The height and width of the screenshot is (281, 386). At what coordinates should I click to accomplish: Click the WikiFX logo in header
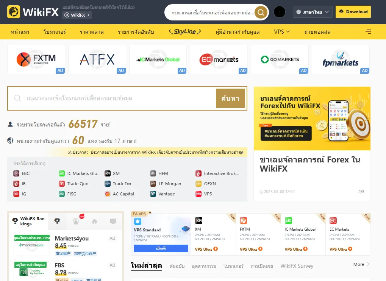pos(33,12)
